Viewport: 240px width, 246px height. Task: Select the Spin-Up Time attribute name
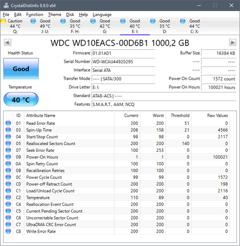pos(39,130)
